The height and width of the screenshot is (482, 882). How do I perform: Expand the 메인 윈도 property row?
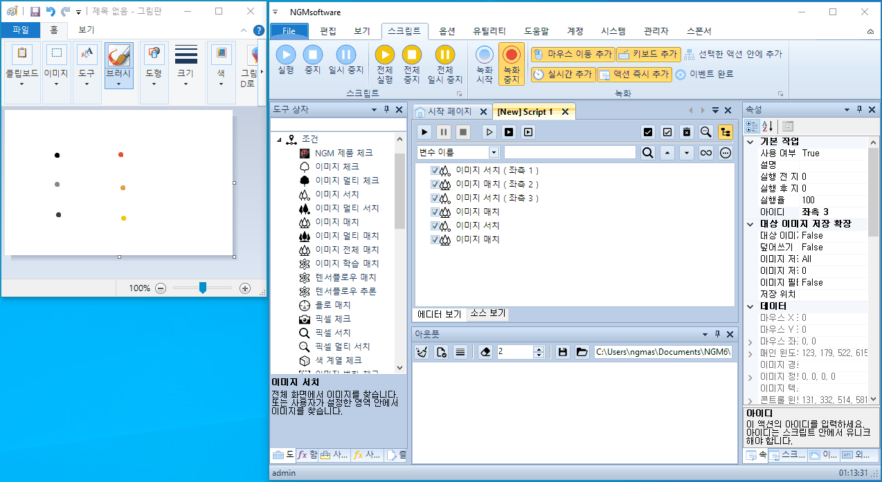[x=750, y=353]
